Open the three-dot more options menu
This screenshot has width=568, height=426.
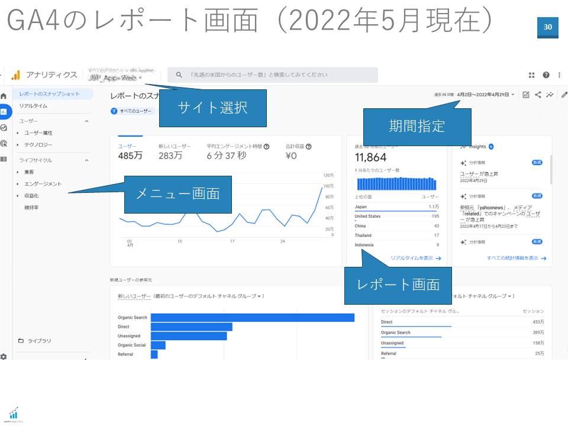click(559, 75)
